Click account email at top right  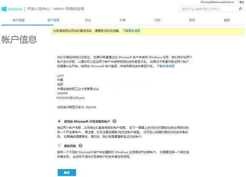coord(218,2)
